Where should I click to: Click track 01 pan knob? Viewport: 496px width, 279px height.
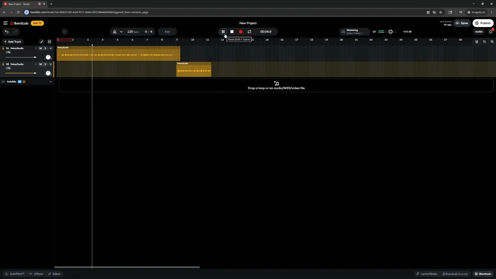click(48, 57)
